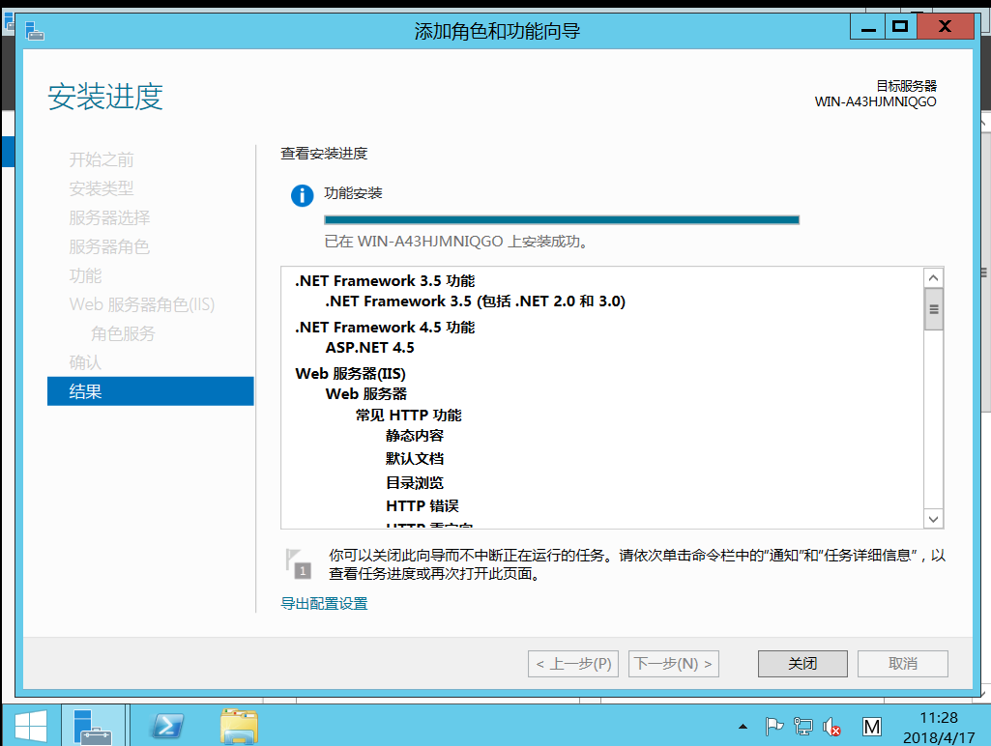Click the ASP.NET 4.5 entry
Image resolution: width=991 pixels, height=746 pixels.
369,348
